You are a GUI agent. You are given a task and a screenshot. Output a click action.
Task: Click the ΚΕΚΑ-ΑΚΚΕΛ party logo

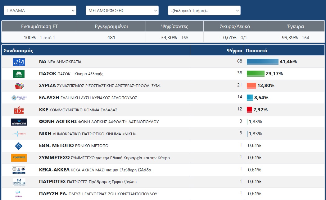[x=19, y=170]
